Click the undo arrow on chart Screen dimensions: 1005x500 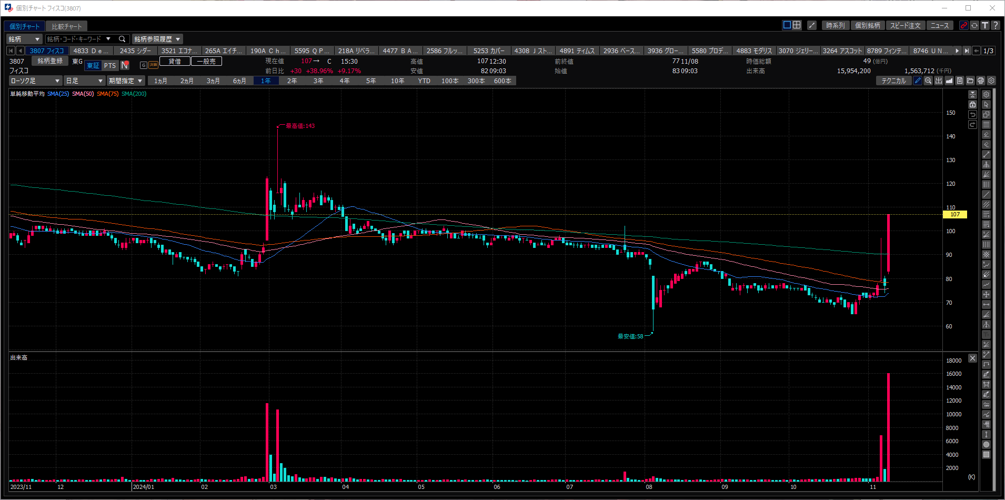(x=972, y=115)
